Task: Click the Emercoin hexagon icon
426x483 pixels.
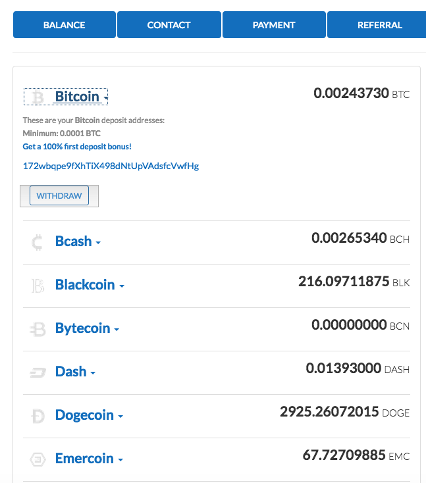Action: (38, 459)
